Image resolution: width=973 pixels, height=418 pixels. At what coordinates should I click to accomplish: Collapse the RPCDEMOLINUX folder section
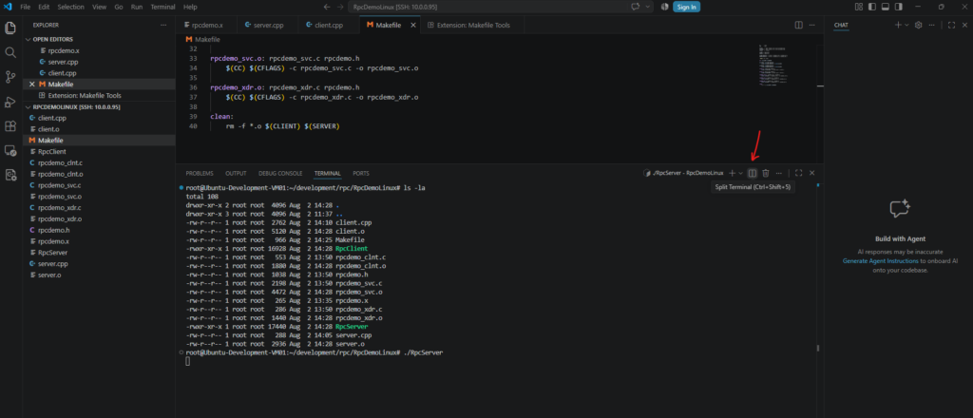tap(76, 106)
